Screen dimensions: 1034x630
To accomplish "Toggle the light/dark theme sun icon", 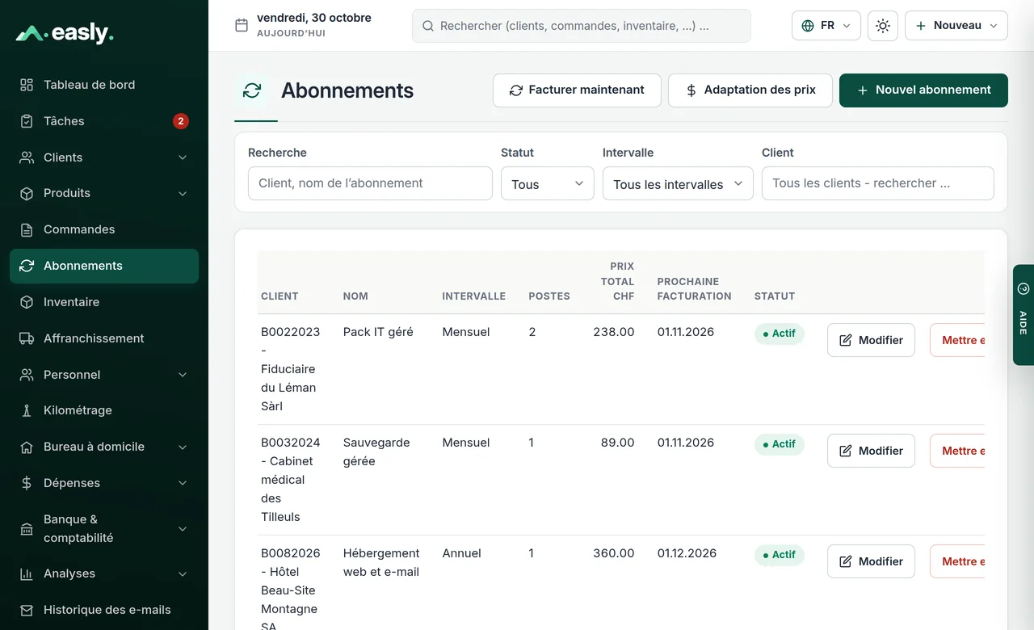I will coord(882,26).
